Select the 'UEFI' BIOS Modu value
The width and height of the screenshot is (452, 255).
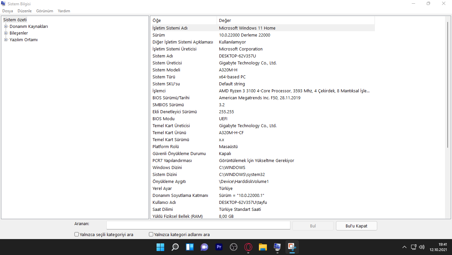point(223,119)
